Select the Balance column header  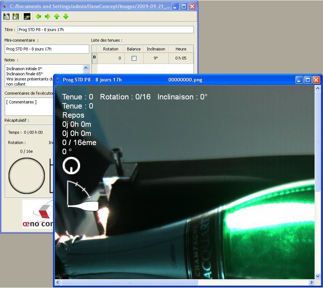coord(134,49)
